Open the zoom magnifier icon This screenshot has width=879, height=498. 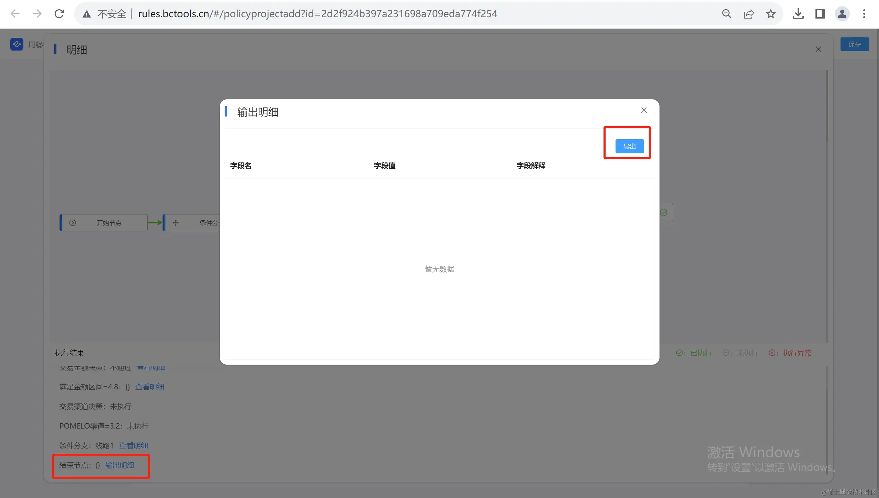click(726, 14)
